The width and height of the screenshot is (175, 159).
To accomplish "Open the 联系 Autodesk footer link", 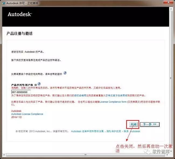I will [132, 131].
